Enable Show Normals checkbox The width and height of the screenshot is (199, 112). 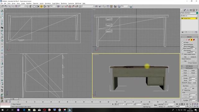click(183, 50)
